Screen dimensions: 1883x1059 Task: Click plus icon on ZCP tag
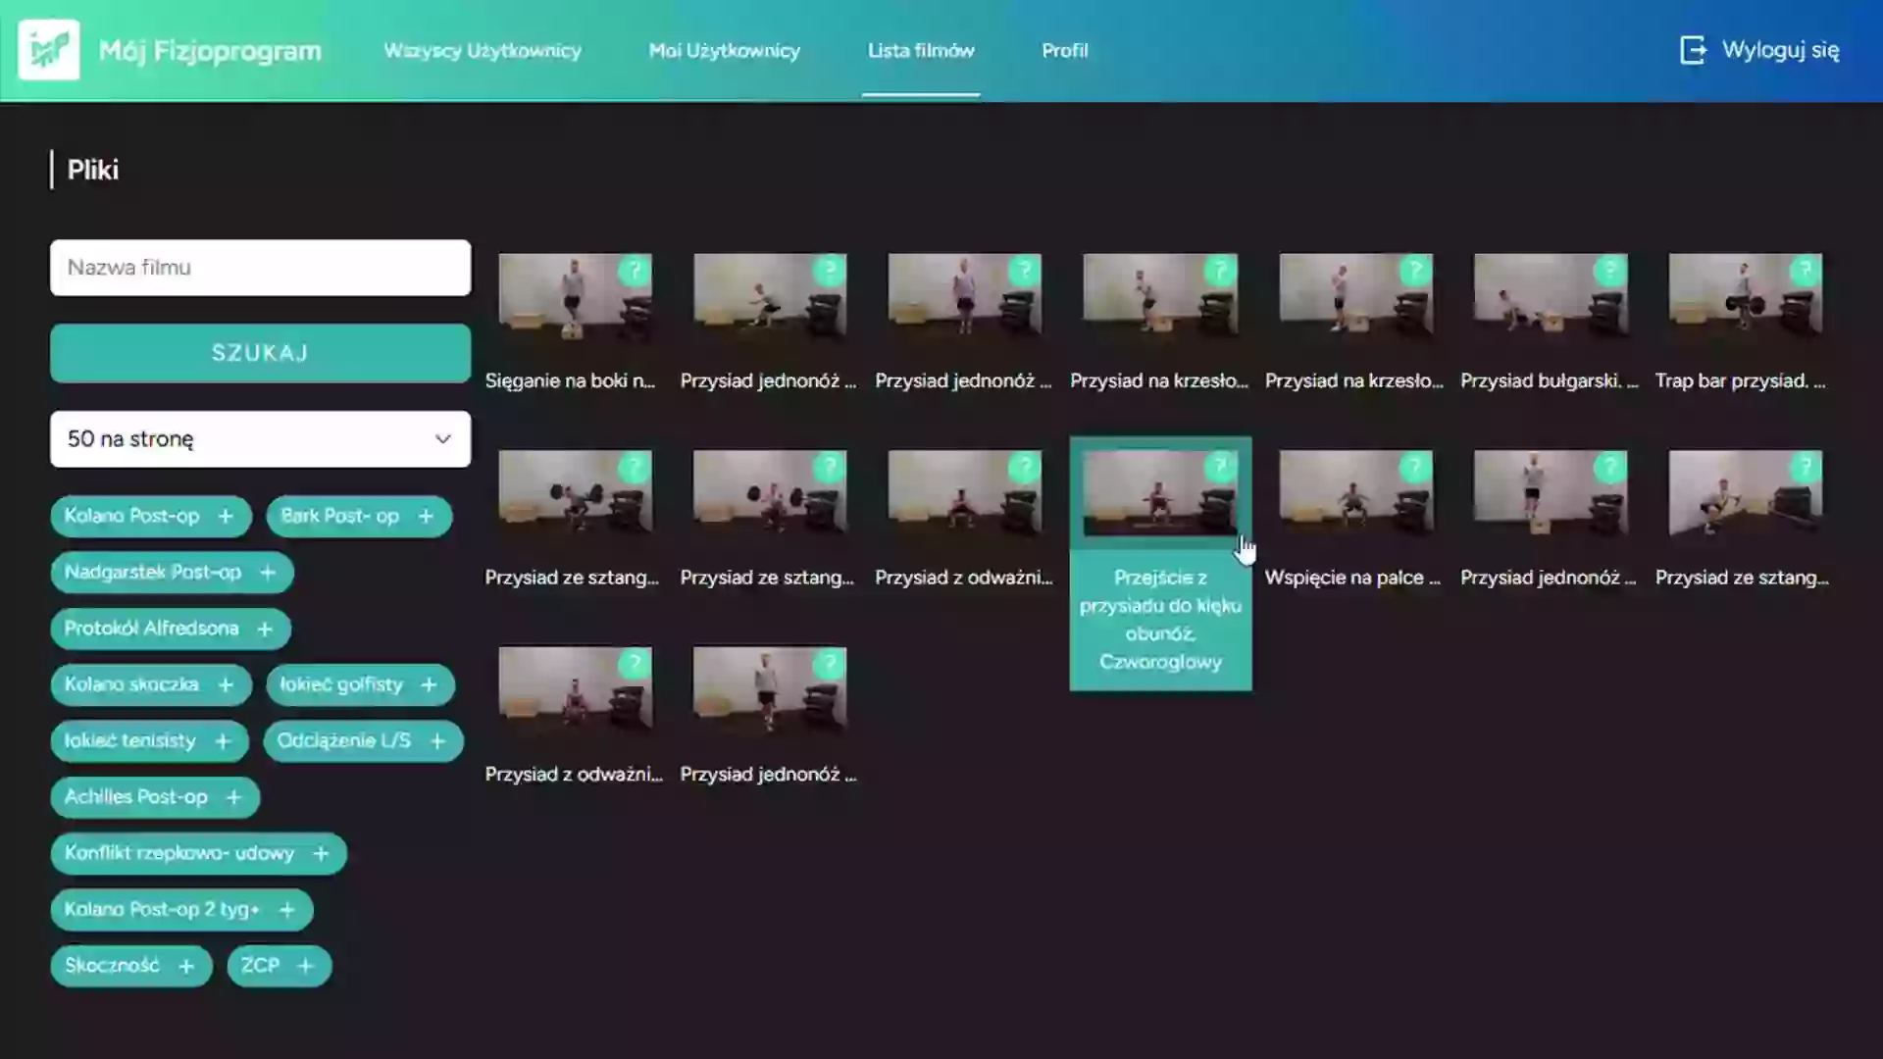pyautogui.click(x=305, y=966)
